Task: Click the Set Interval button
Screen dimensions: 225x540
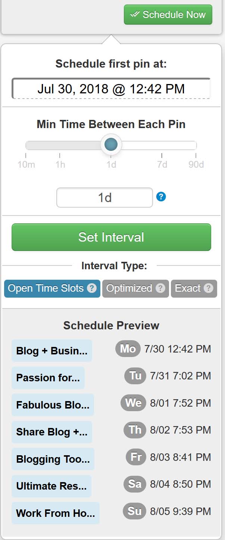Action: [111, 237]
